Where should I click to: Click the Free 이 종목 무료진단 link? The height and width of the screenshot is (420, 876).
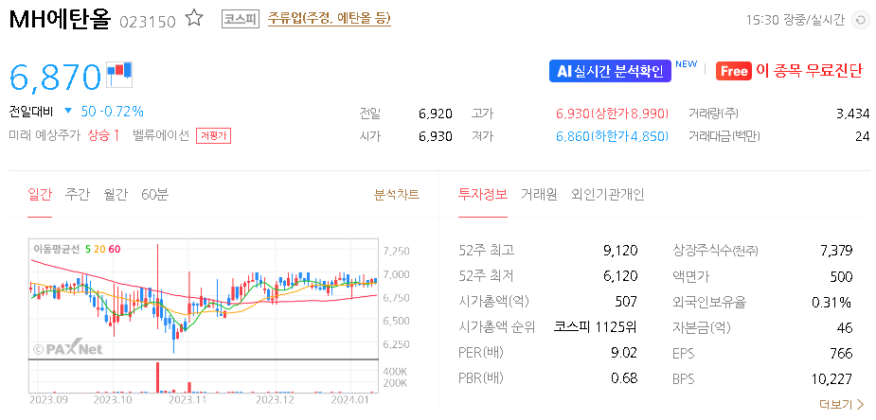point(790,71)
